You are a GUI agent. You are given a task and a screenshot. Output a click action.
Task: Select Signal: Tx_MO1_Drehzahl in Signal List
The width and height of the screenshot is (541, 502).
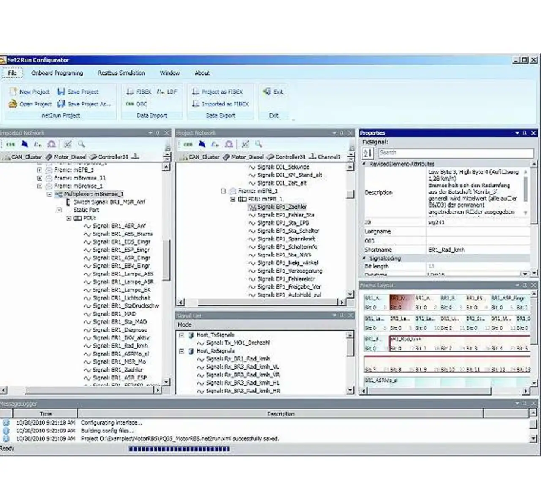pyautogui.click(x=234, y=343)
